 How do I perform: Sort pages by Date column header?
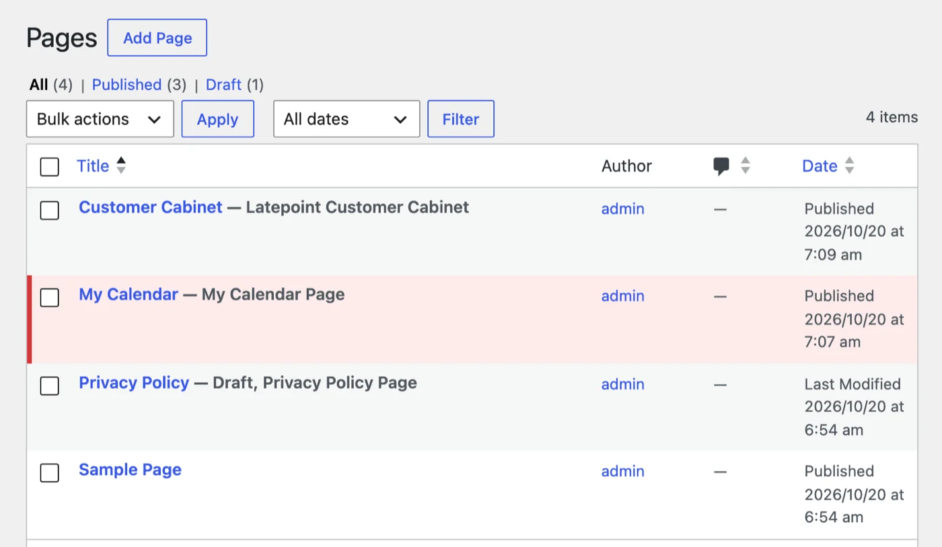(820, 166)
